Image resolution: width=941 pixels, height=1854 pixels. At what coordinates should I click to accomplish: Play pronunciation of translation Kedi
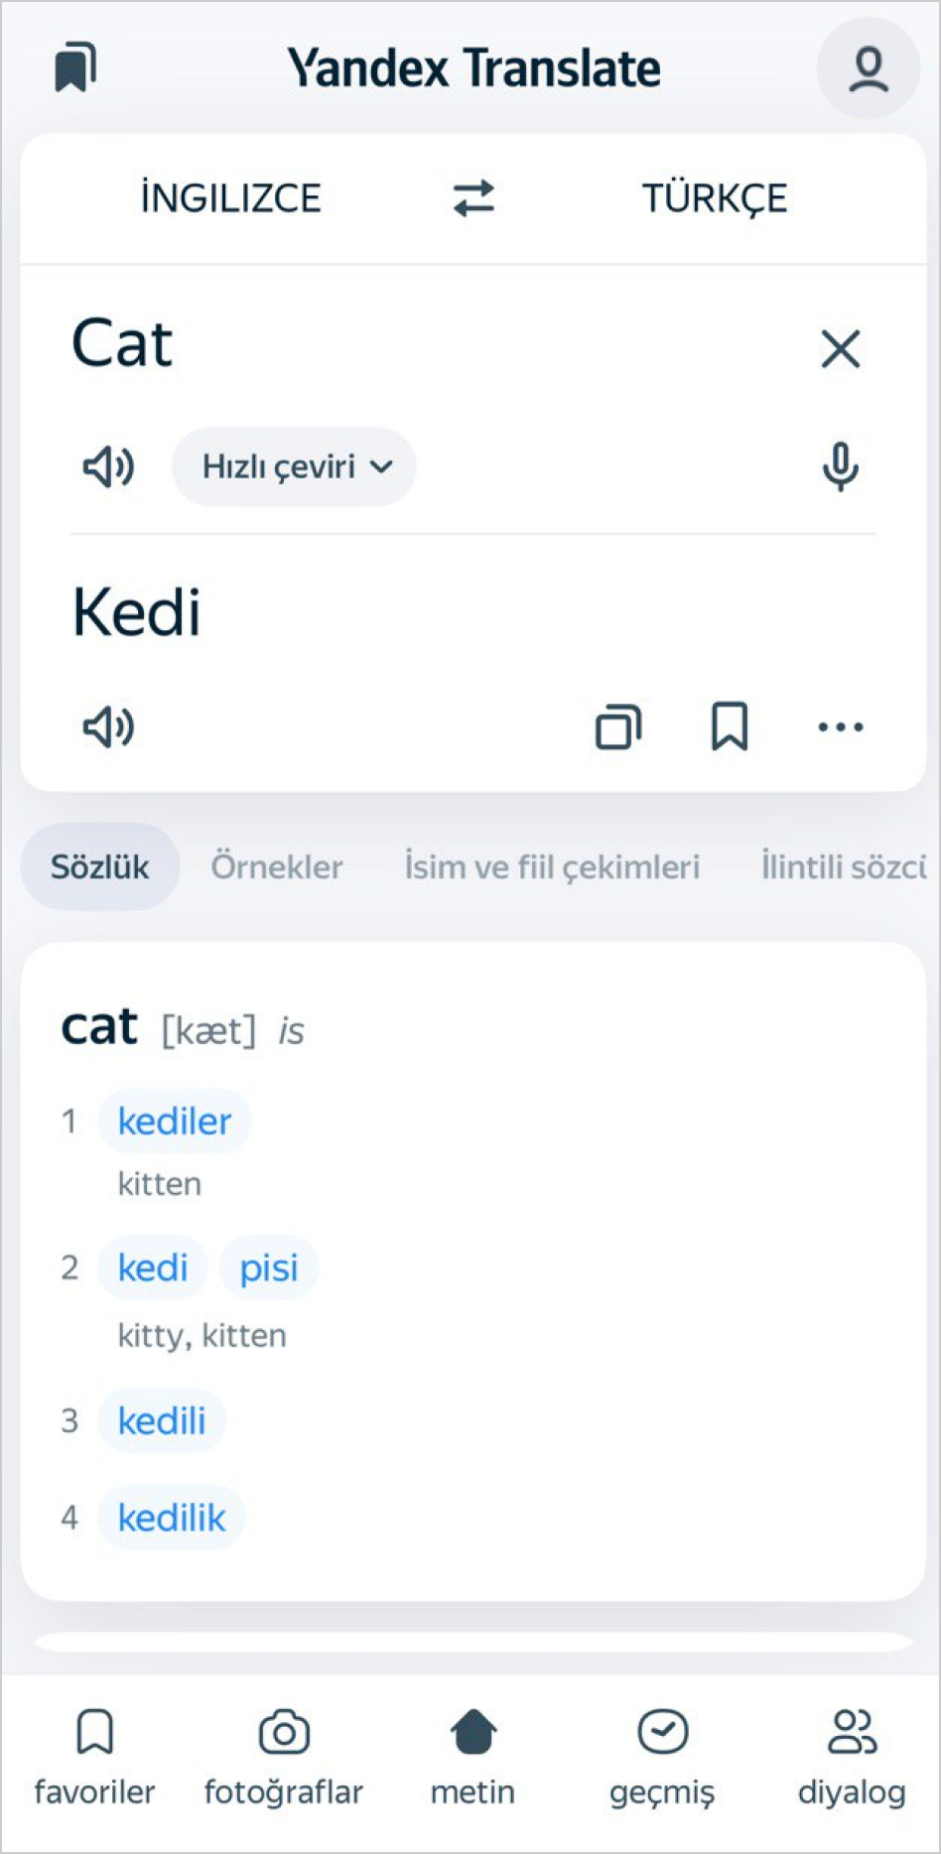click(x=108, y=727)
